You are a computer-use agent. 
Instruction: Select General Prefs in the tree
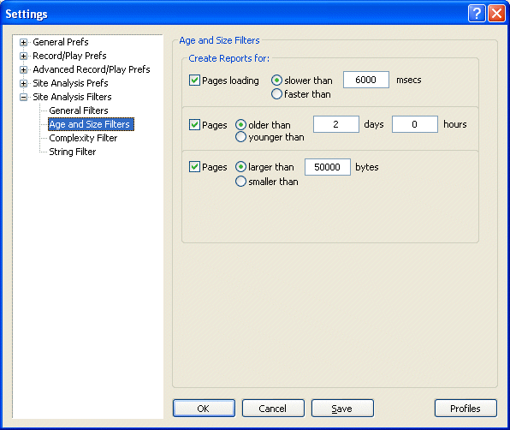click(61, 42)
